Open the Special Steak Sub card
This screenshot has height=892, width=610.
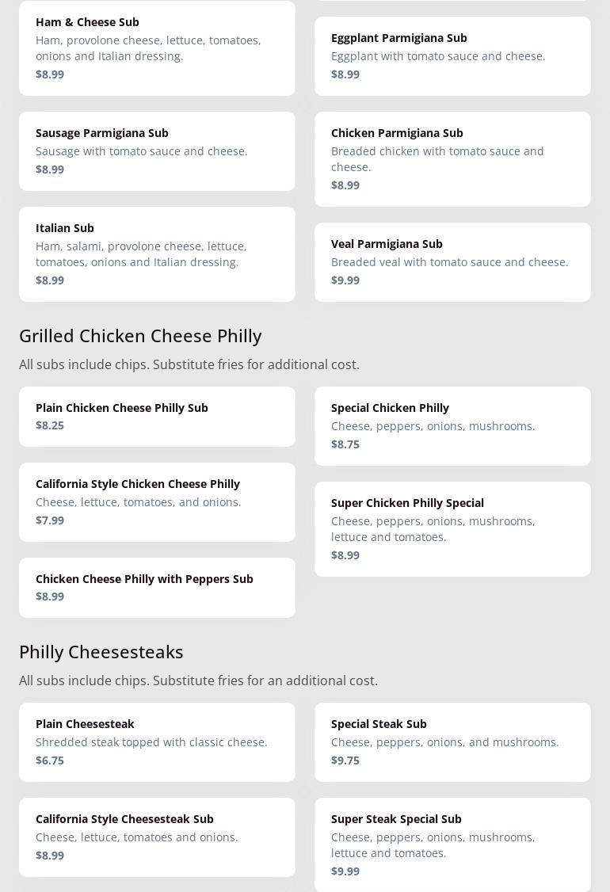pyautogui.click(x=452, y=741)
